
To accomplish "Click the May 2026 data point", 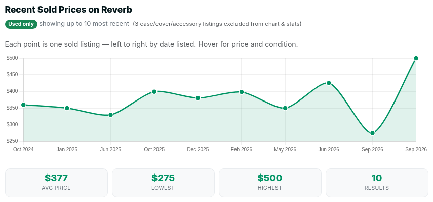I will tap(285, 108).
